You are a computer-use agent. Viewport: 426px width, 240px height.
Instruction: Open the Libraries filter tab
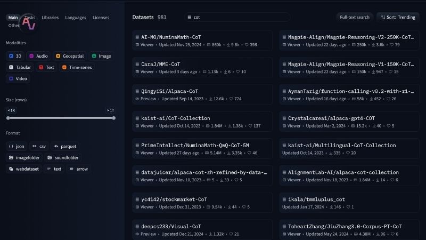[50, 18]
